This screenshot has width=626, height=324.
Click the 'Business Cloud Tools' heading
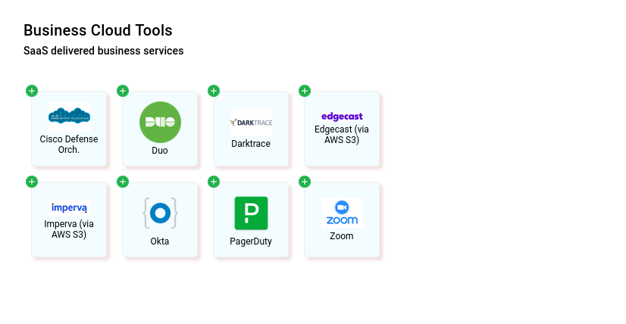click(98, 30)
